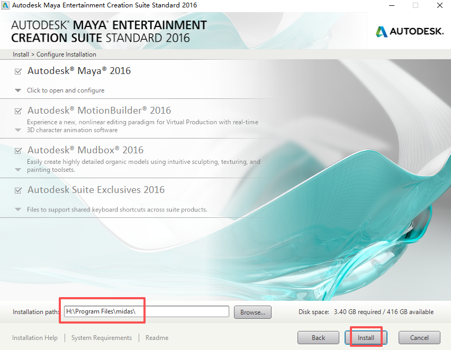The height and width of the screenshot is (350, 451).
Task: Go back with the Back button
Action: coord(318,338)
